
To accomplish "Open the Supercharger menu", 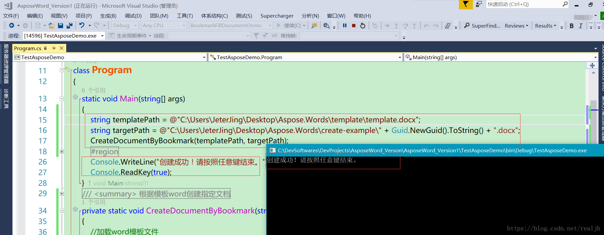I will coord(277,16).
